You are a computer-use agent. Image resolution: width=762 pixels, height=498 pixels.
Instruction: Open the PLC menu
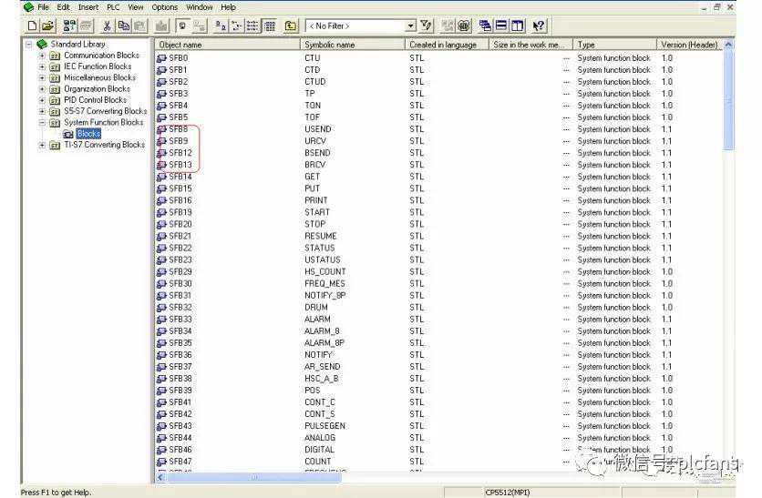(x=113, y=7)
